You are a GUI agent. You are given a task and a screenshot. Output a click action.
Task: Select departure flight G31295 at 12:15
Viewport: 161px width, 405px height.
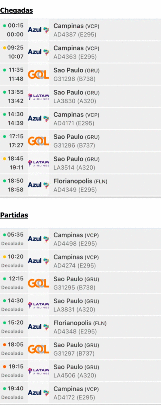[x=80, y=283]
